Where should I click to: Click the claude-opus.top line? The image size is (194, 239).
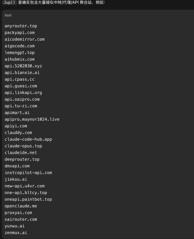pyautogui.click(x=23, y=146)
